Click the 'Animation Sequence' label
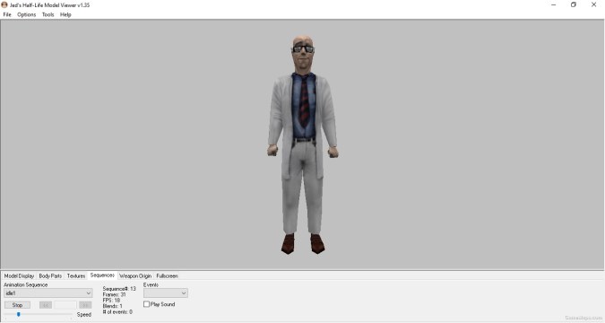The height and width of the screenshot is (323, 605). point(25,284)
